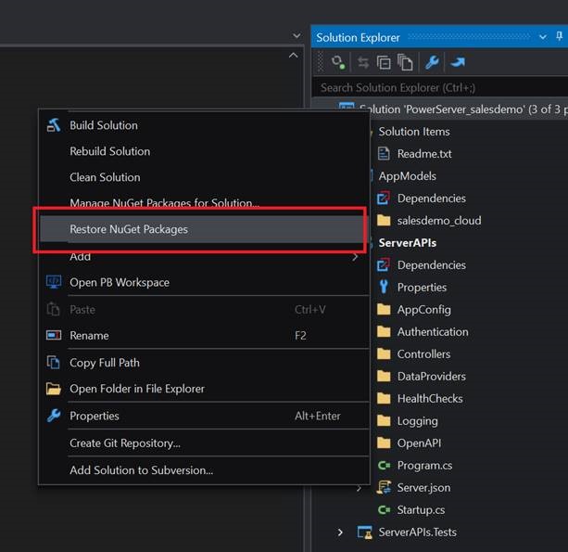Select Open Folder in File Explorer

pos(204,389)
